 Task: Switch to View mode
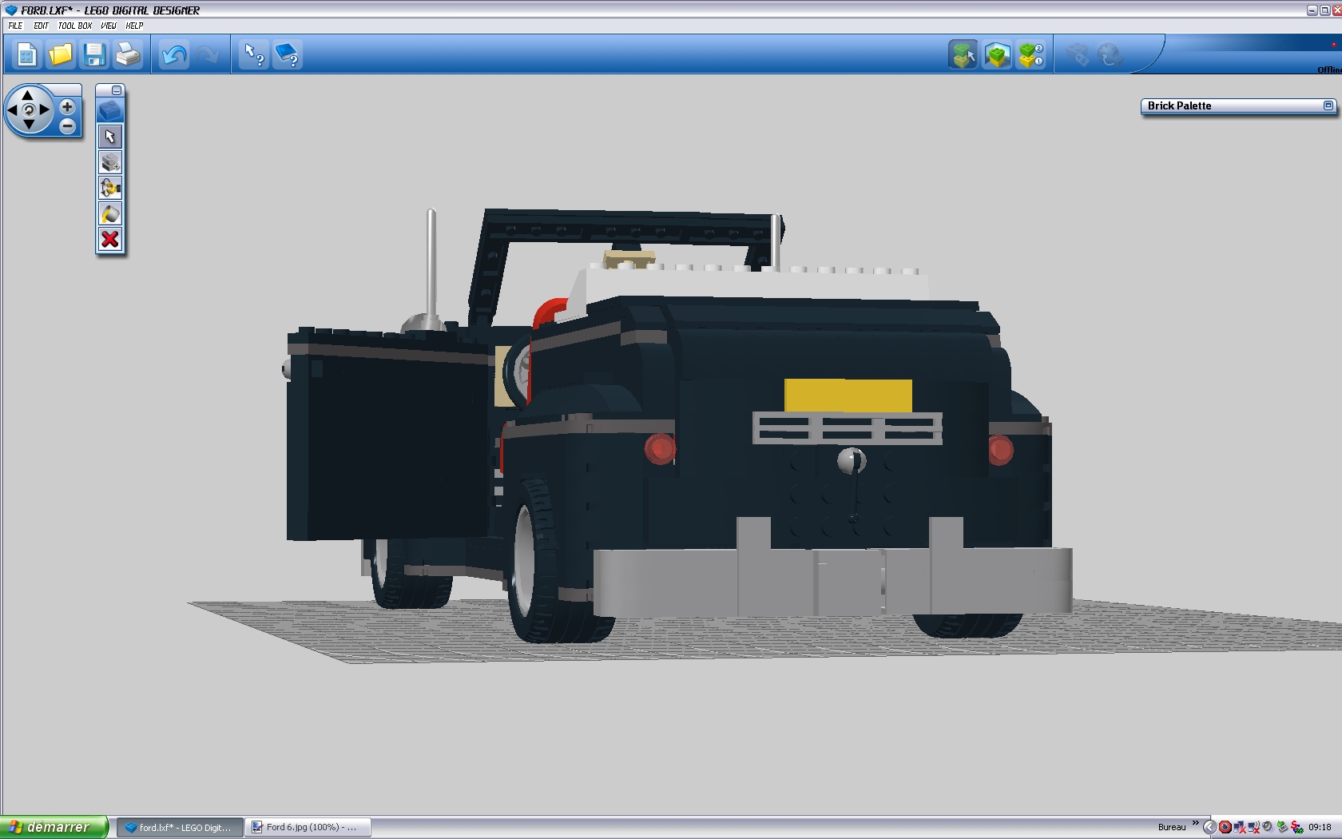point(997,55)
